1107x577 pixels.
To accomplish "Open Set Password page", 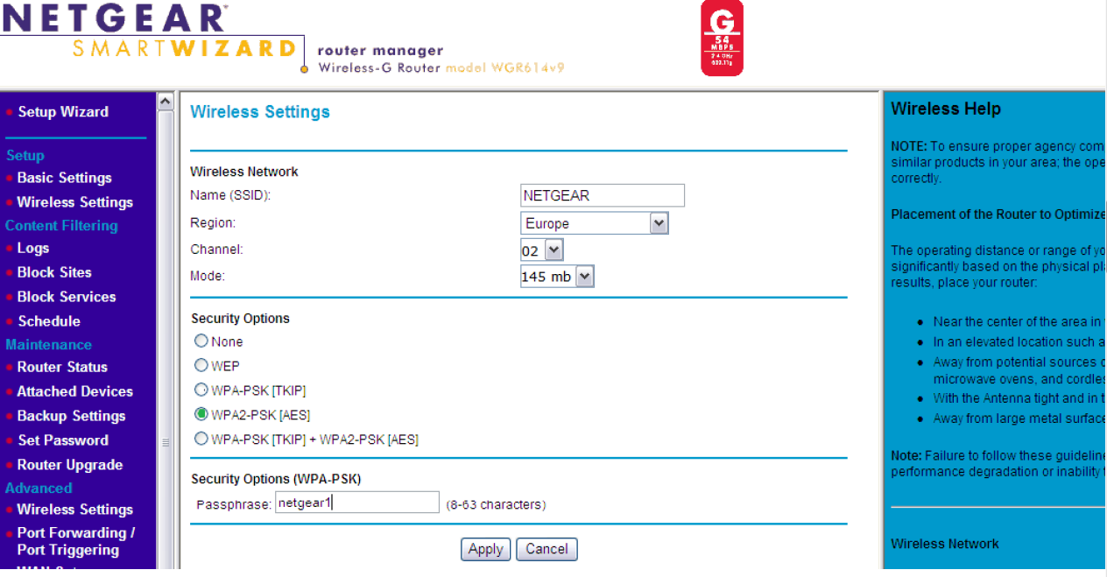I will 62,440.
